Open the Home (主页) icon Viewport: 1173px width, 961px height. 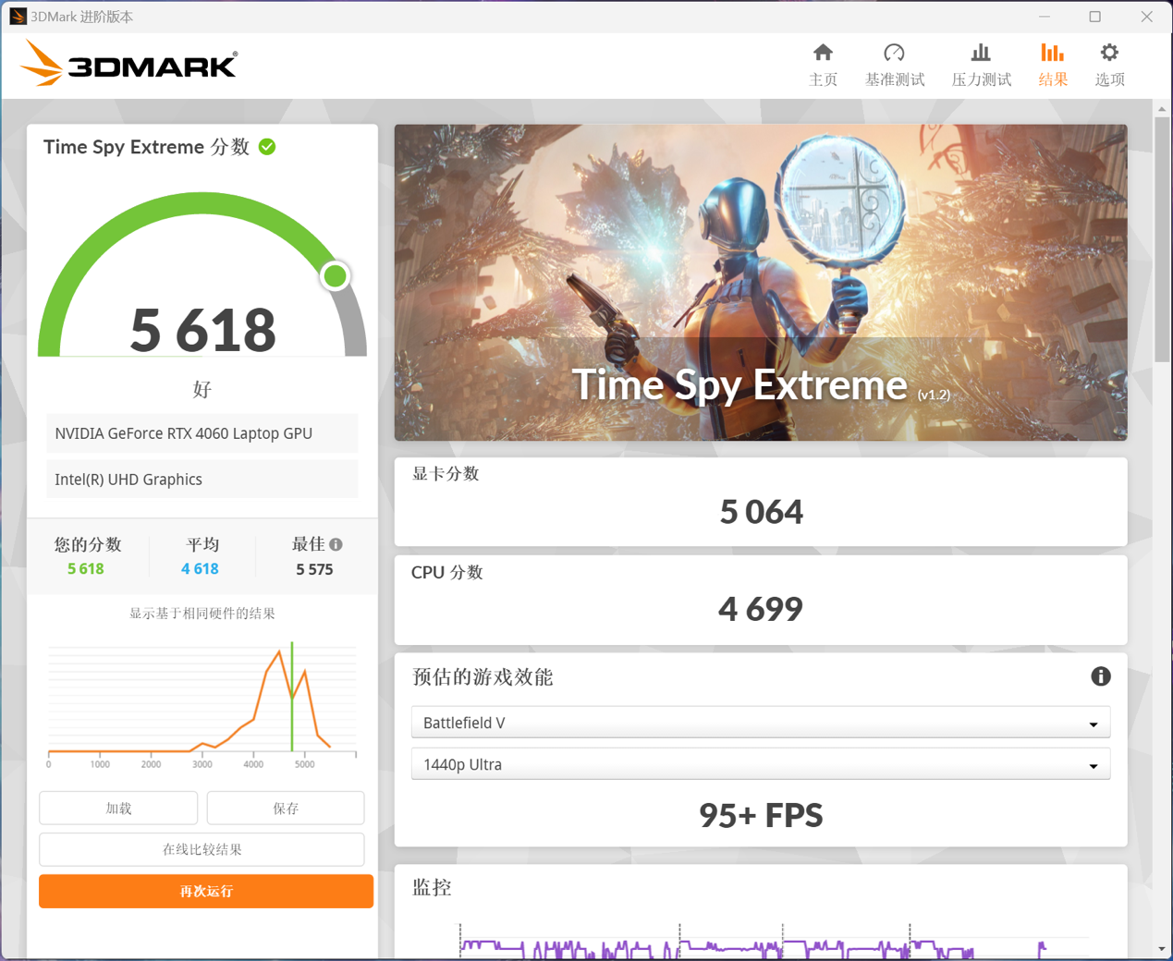point(822,54)
